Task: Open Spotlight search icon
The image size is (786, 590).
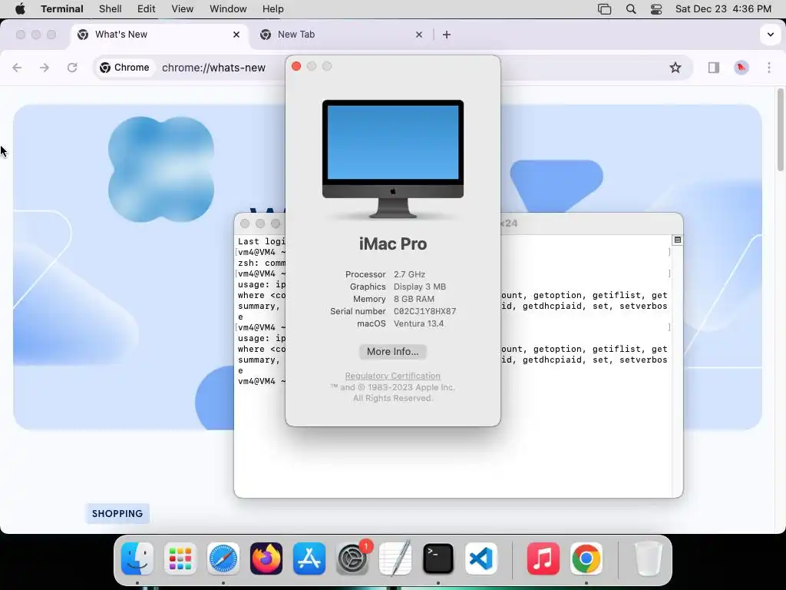Action: [631, 9]
